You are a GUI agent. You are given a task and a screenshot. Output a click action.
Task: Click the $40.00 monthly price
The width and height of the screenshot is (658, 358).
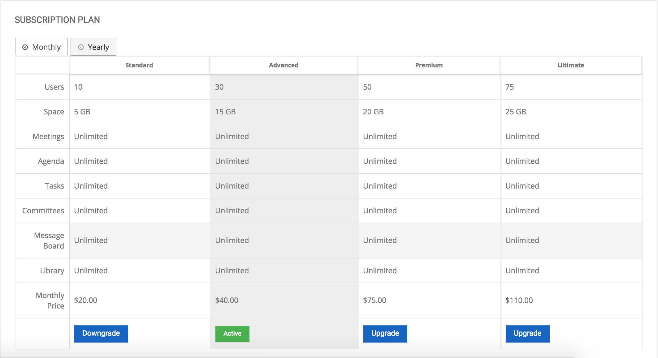click(x=227, y=300)
